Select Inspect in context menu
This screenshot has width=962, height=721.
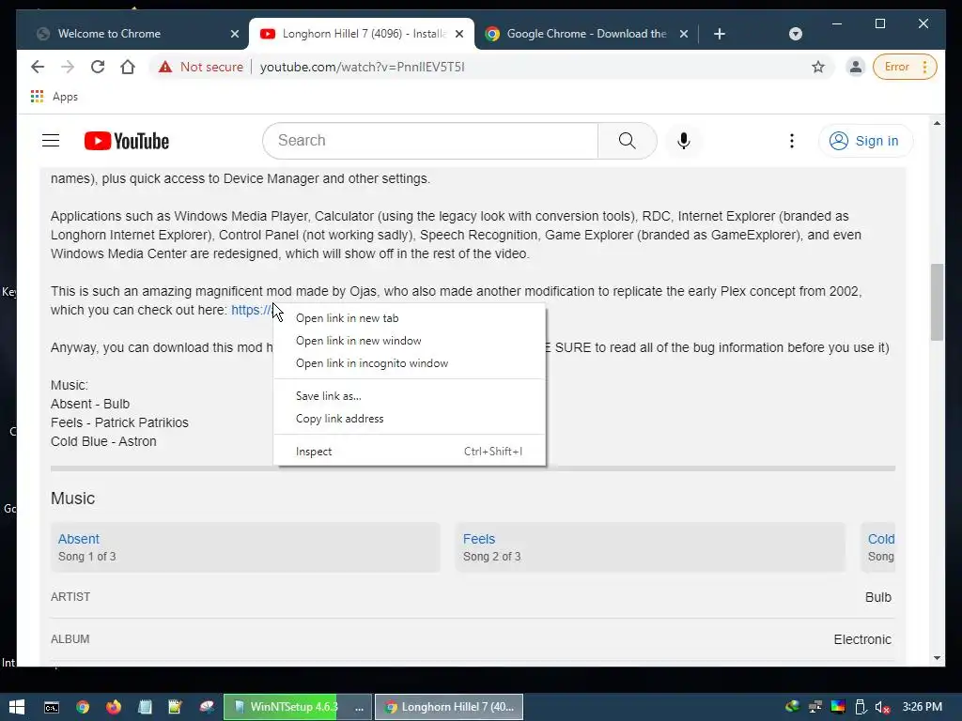pos(410,452)
